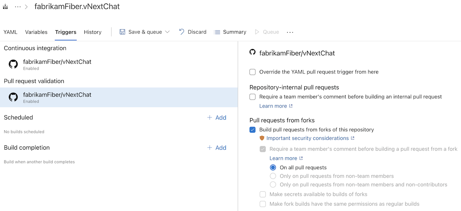
Task: Check Make fork builds have same permissions
Action: pos(263,204)
